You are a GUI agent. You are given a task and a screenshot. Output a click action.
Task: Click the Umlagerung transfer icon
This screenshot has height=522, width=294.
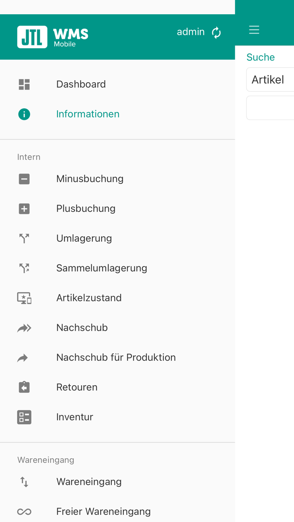tap(24, 238)
